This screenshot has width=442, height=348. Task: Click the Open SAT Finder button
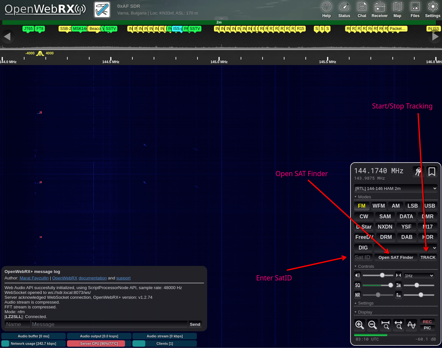tap(396, 258)
